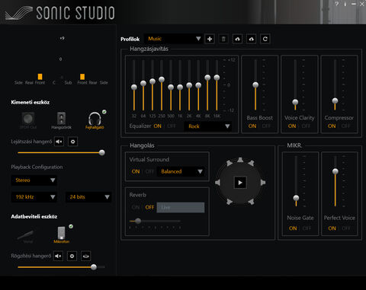Screen dimensions: 366x290
Task: Click the top center speaker in surround circle
Action: 240,160
